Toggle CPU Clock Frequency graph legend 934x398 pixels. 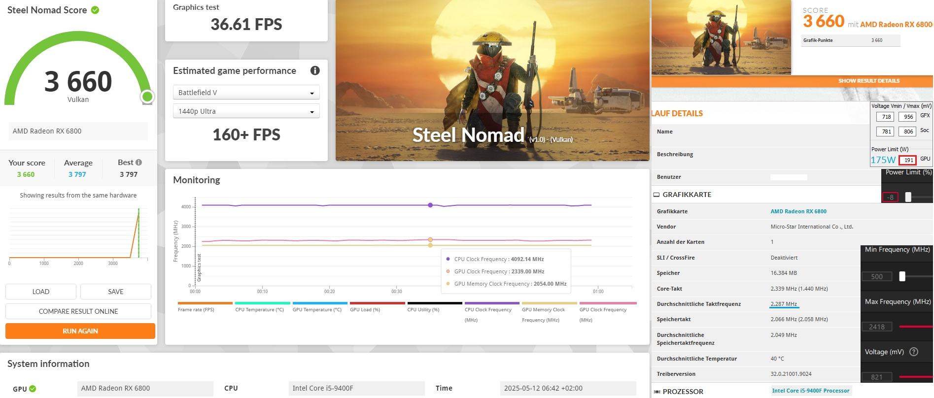tap(492, 312)
